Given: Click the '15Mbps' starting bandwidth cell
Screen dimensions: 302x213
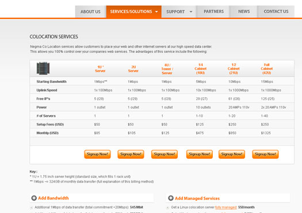Looking at the screenshot, I should [267, 82].
